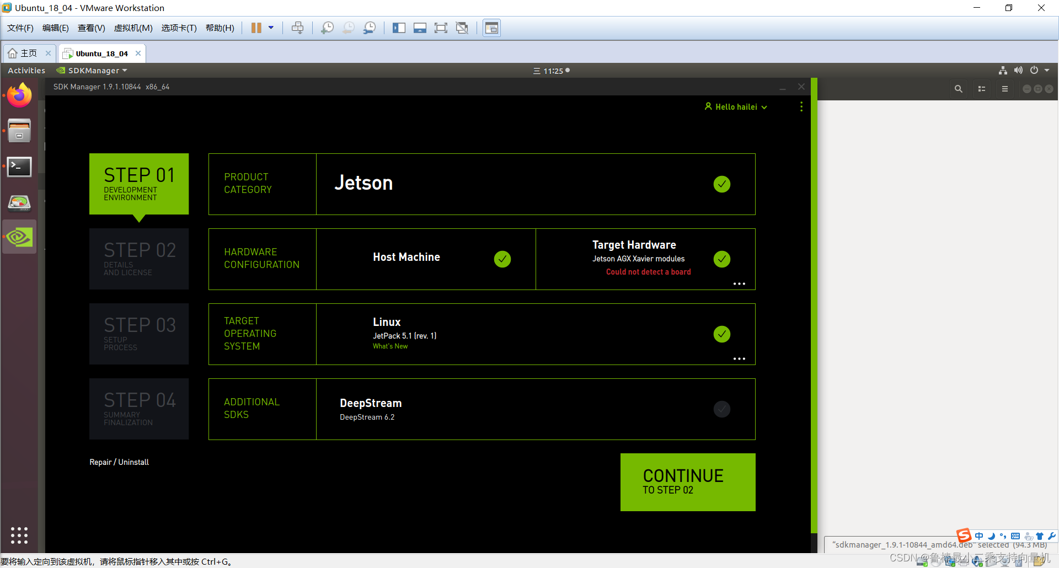Viewport: 1059px width, 568px height.
Task: Open the Files manager in dock
Action: (19, 131)
